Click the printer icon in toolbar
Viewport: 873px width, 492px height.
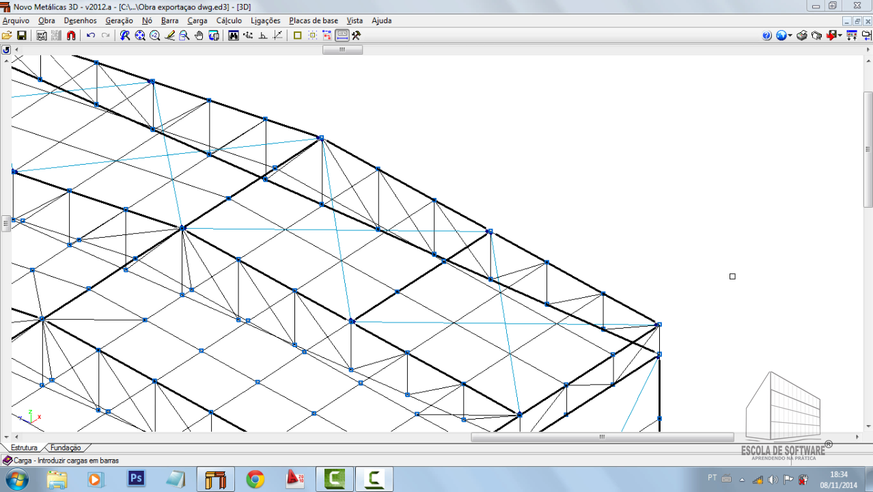click(802, 36)
